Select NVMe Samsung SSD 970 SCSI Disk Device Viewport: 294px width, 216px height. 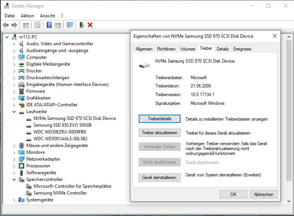point(75,118)
